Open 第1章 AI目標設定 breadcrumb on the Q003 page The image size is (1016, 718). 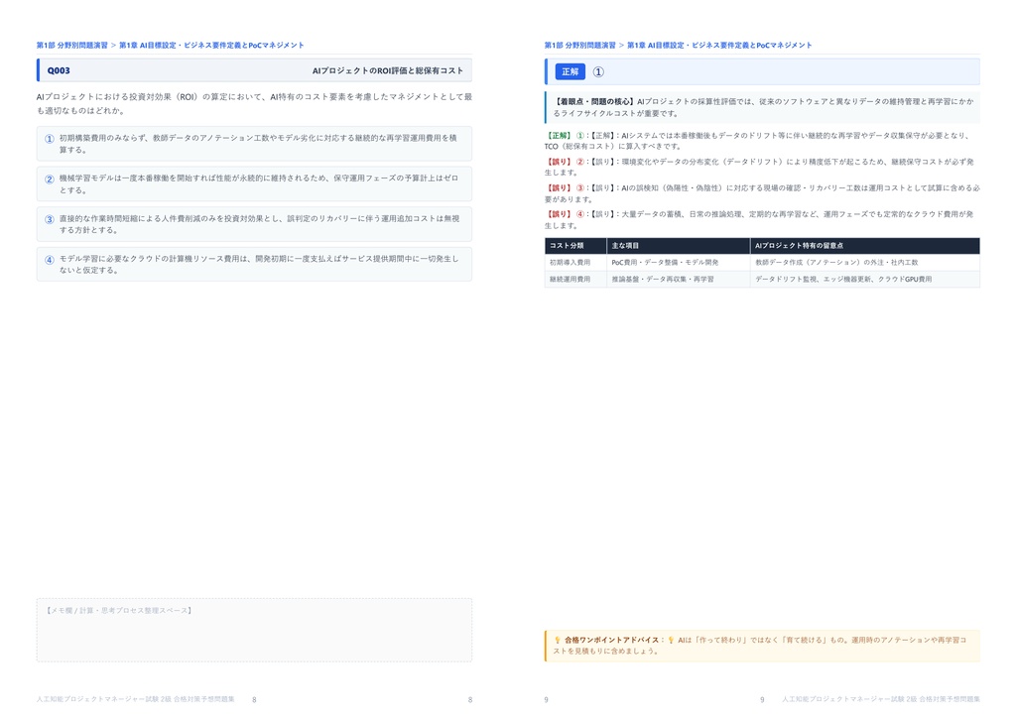click(x=211, y=46)
